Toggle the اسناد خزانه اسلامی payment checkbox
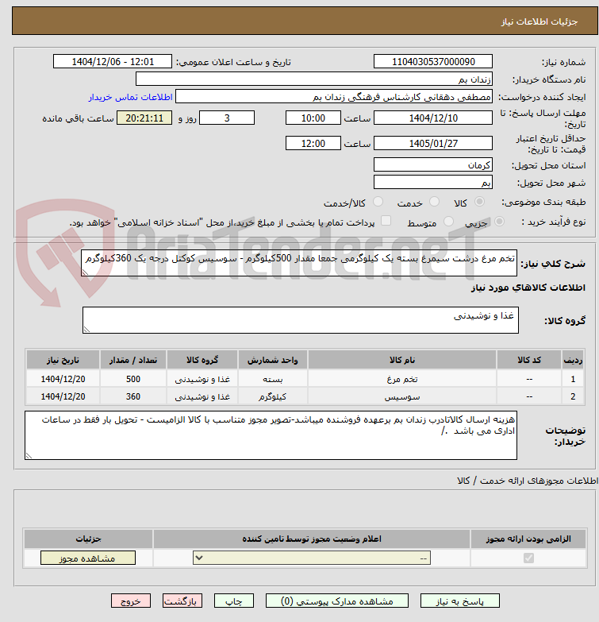 [x=386, y=221]
